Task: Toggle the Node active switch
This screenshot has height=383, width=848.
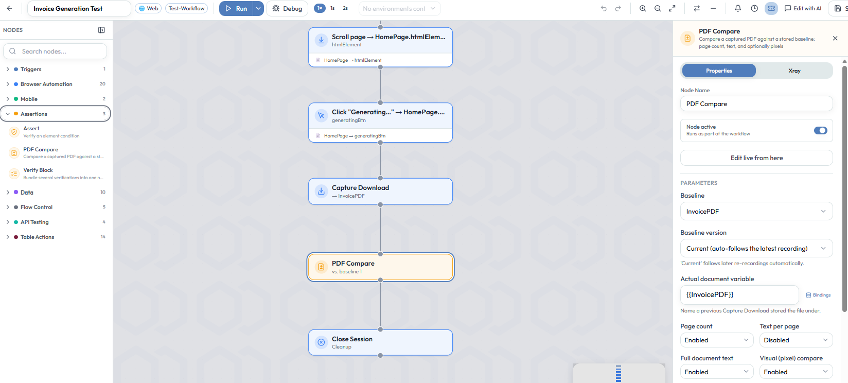Action: [821, 130]
